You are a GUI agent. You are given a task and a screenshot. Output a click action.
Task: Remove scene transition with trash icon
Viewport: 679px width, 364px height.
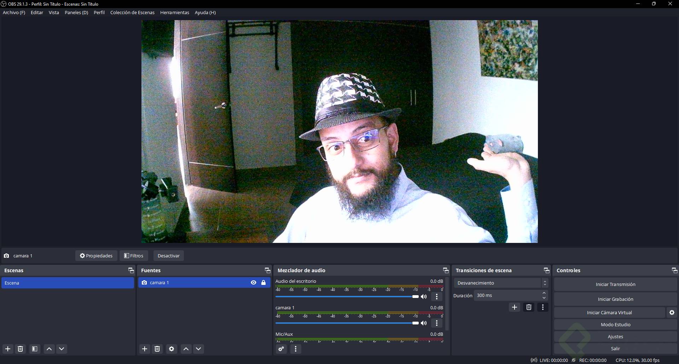(x=529, y=307)
